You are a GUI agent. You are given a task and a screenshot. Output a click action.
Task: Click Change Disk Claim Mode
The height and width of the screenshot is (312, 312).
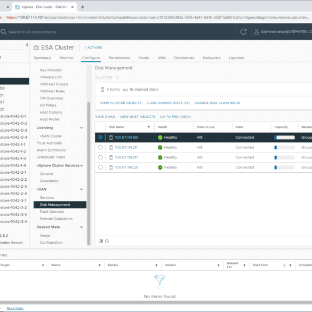tap(217, 103)
